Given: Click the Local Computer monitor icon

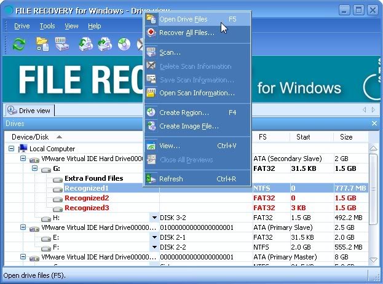Looking at the screenshot, I should coord(23,148).
